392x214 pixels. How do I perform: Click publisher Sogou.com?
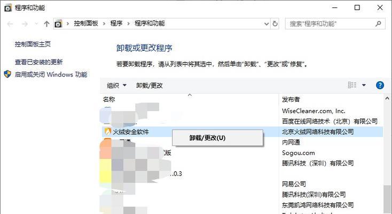click(298, 153)
